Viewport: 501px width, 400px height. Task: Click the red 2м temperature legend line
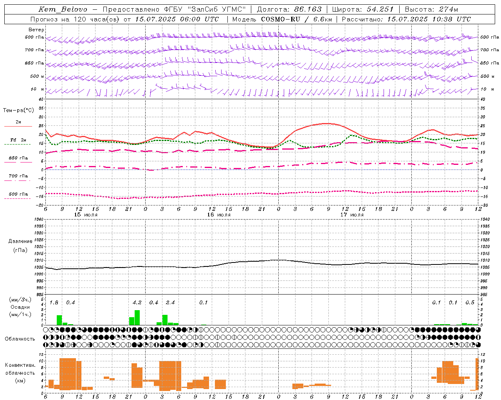coord(18,126)
